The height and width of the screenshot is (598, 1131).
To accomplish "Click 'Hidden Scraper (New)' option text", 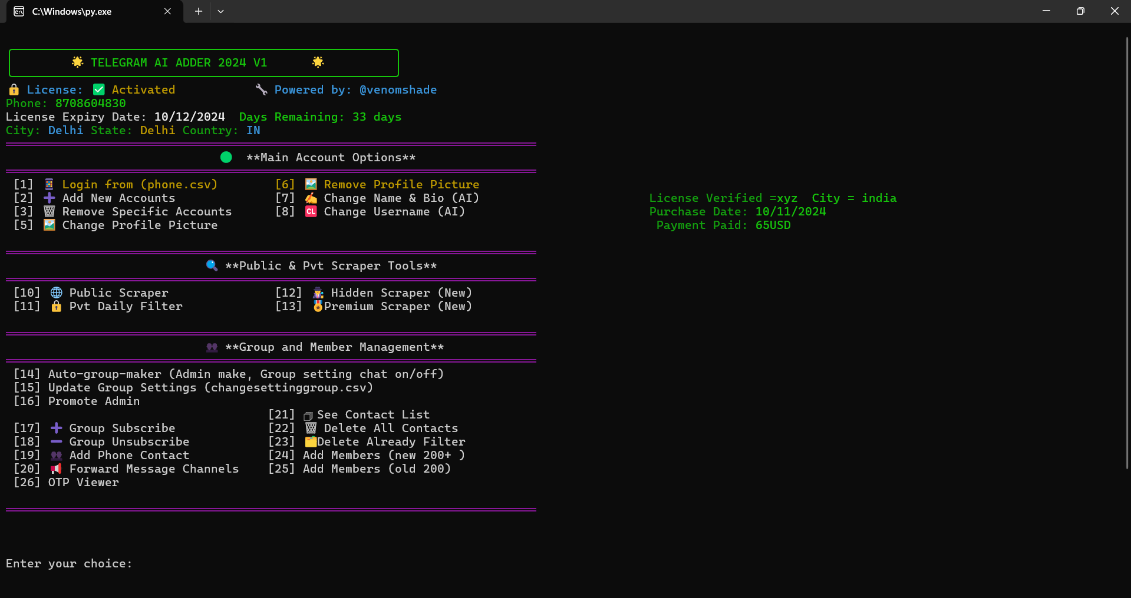I will tap(402, 293).
